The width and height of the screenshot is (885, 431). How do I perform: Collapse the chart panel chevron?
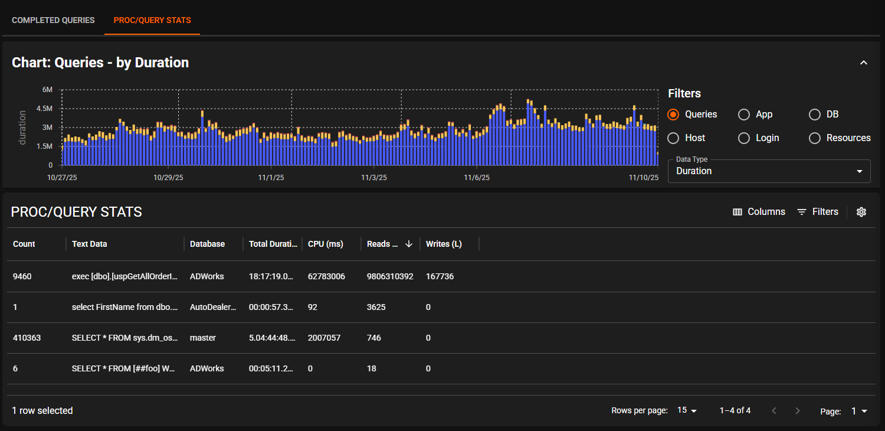coord(863,63)
